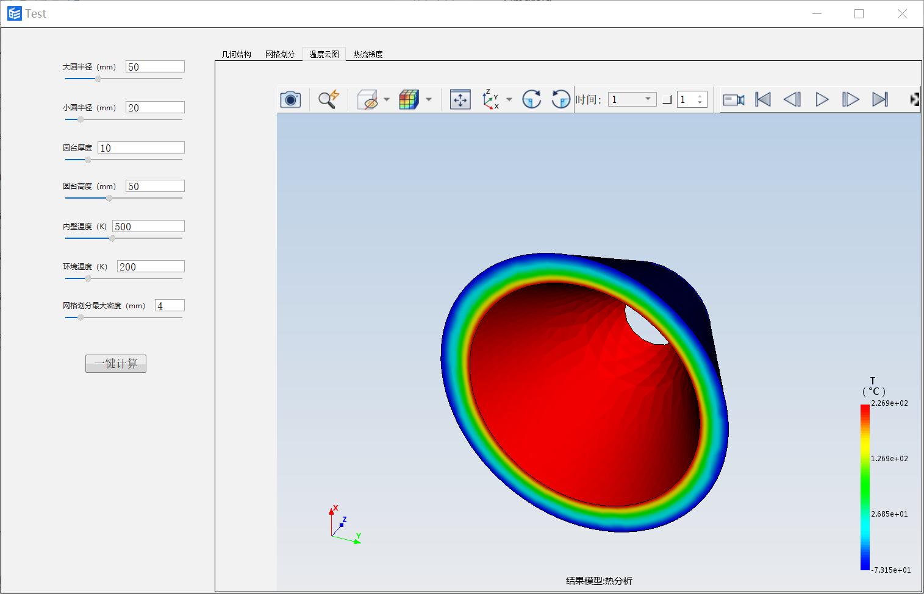
Task: Click the Test app icon in title bar
Action: 15,13
